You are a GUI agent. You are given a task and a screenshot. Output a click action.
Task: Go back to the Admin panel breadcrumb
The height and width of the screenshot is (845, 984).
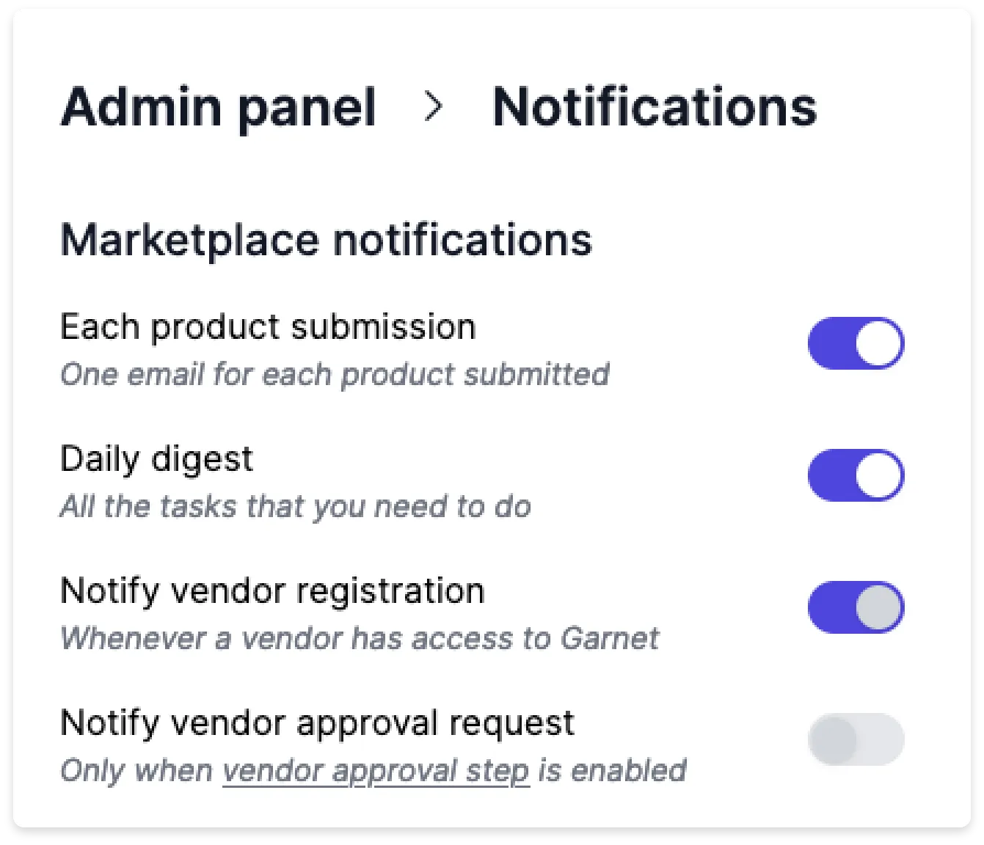point(218,108)
